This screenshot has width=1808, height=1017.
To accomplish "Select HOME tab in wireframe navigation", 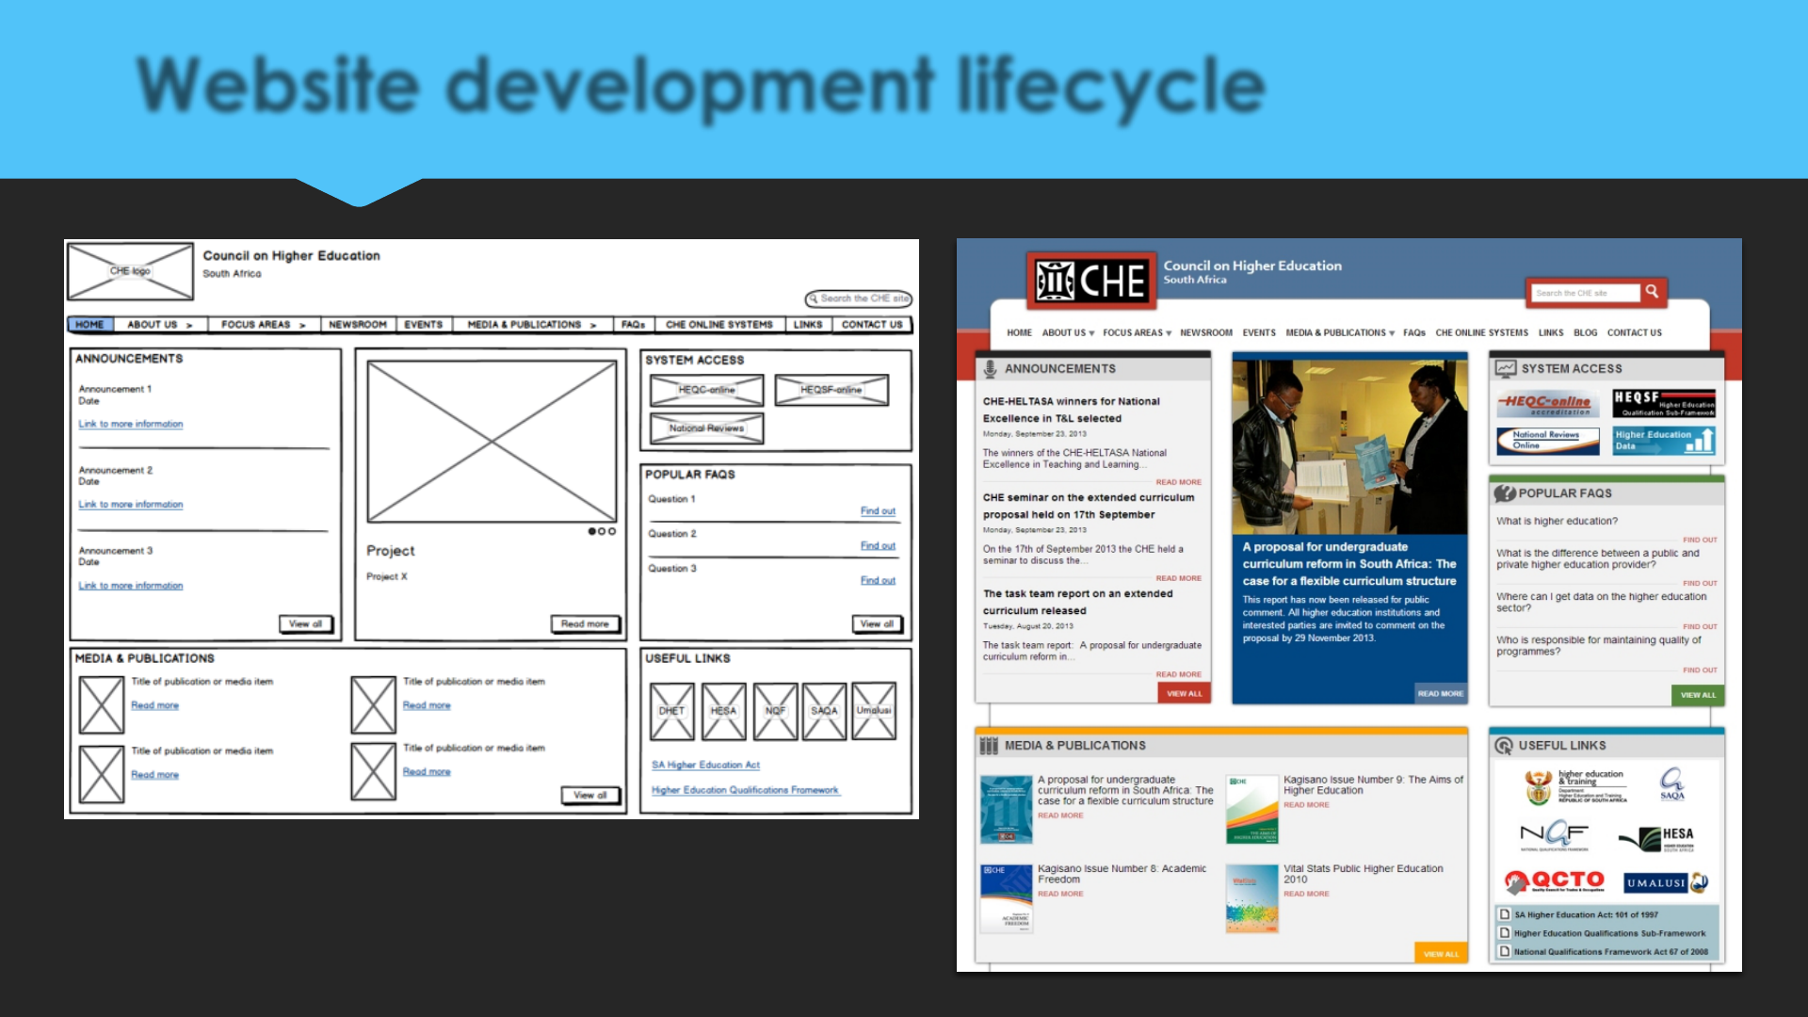I will pyautogui.click(x=90, y=325).
